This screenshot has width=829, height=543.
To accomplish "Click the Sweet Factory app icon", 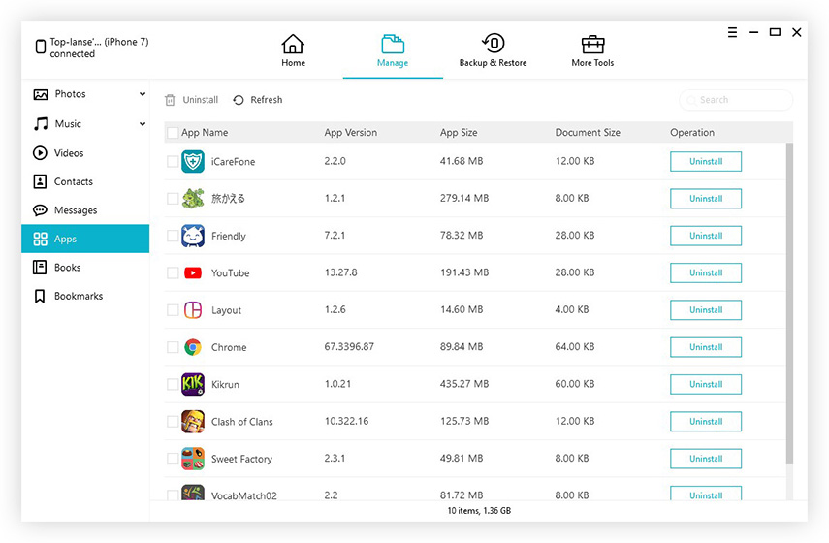I will pos(193,459).
